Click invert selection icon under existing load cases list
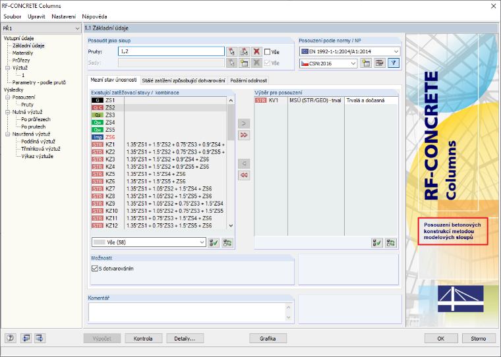 tap(227, 242)
